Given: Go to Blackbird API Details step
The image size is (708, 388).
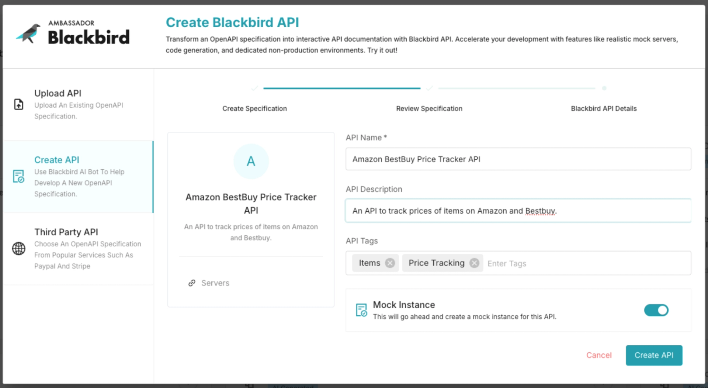Looking at the screenshot, I should pyautogui.click(x=604, y=108).
